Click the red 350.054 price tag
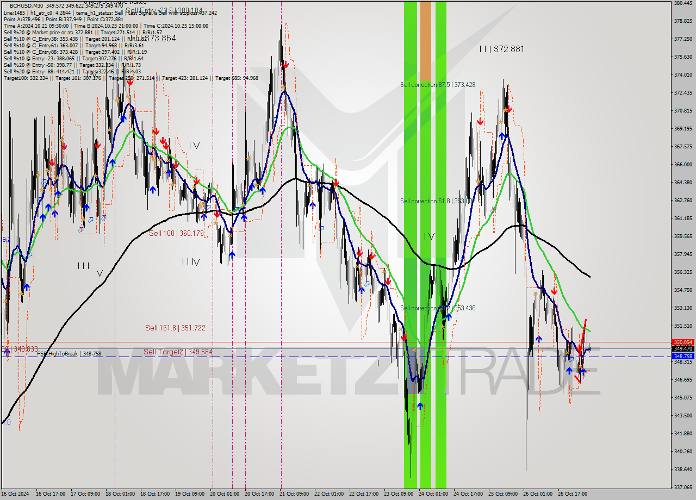This screenshot has width=696, height=500. [683, 342]
